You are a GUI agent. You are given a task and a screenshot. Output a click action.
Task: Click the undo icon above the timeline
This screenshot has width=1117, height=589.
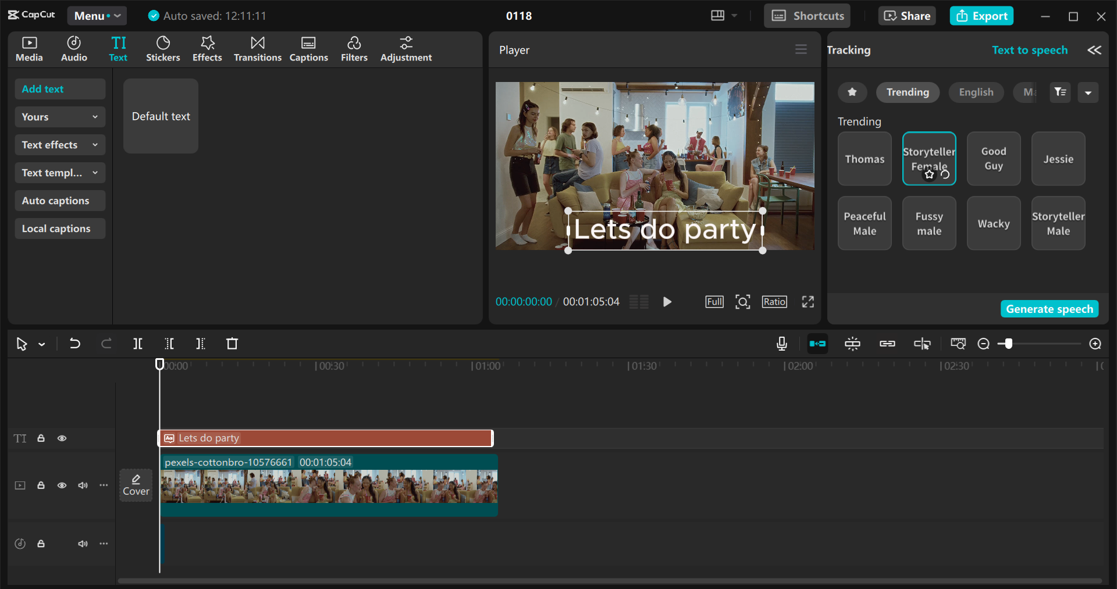[75, 344]
